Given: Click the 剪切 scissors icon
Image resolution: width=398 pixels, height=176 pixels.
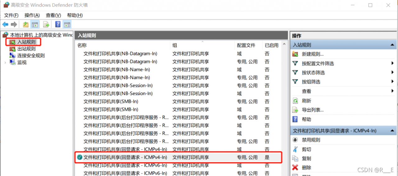Looking at the screenshot, I should click(x=295, y=149).
